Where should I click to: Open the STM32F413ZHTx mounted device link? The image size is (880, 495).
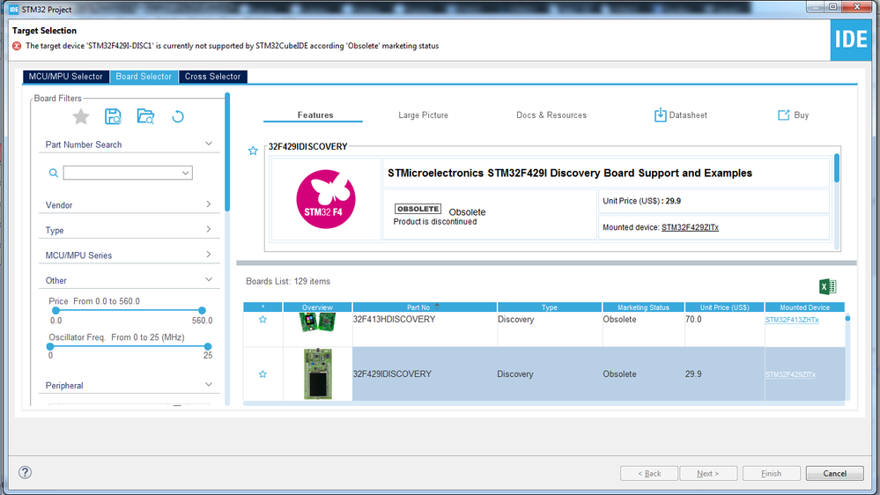pyautogui.click(x=792, y=320)
